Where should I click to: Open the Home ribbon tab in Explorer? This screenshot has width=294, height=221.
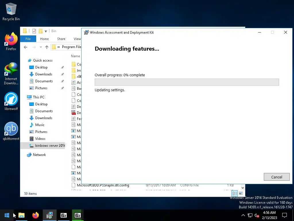(x=45, y=39)
